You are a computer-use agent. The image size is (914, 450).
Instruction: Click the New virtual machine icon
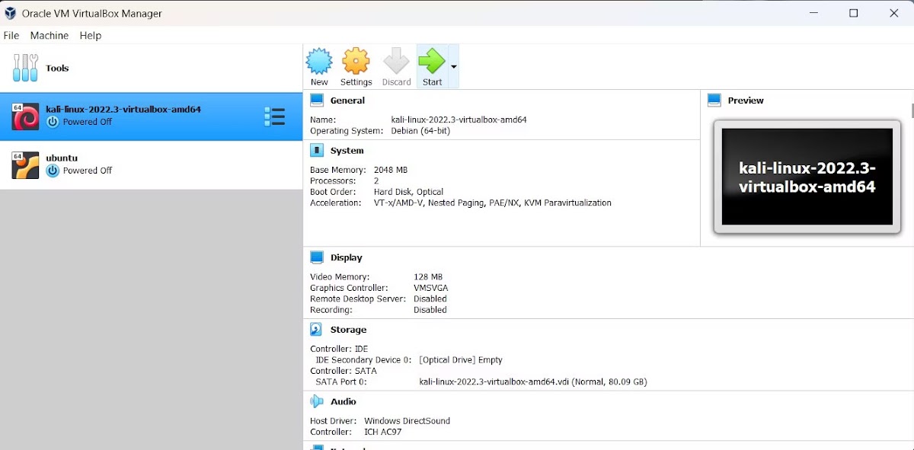[319, 62]
